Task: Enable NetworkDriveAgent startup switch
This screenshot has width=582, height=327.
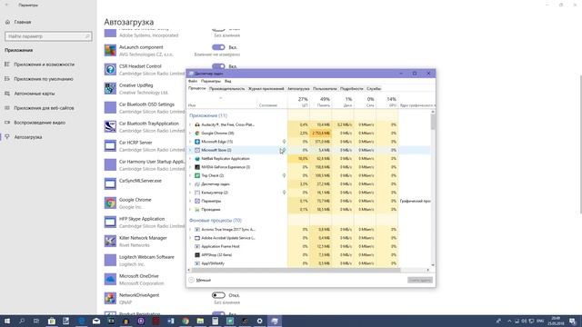Action: tap(218, 295)
